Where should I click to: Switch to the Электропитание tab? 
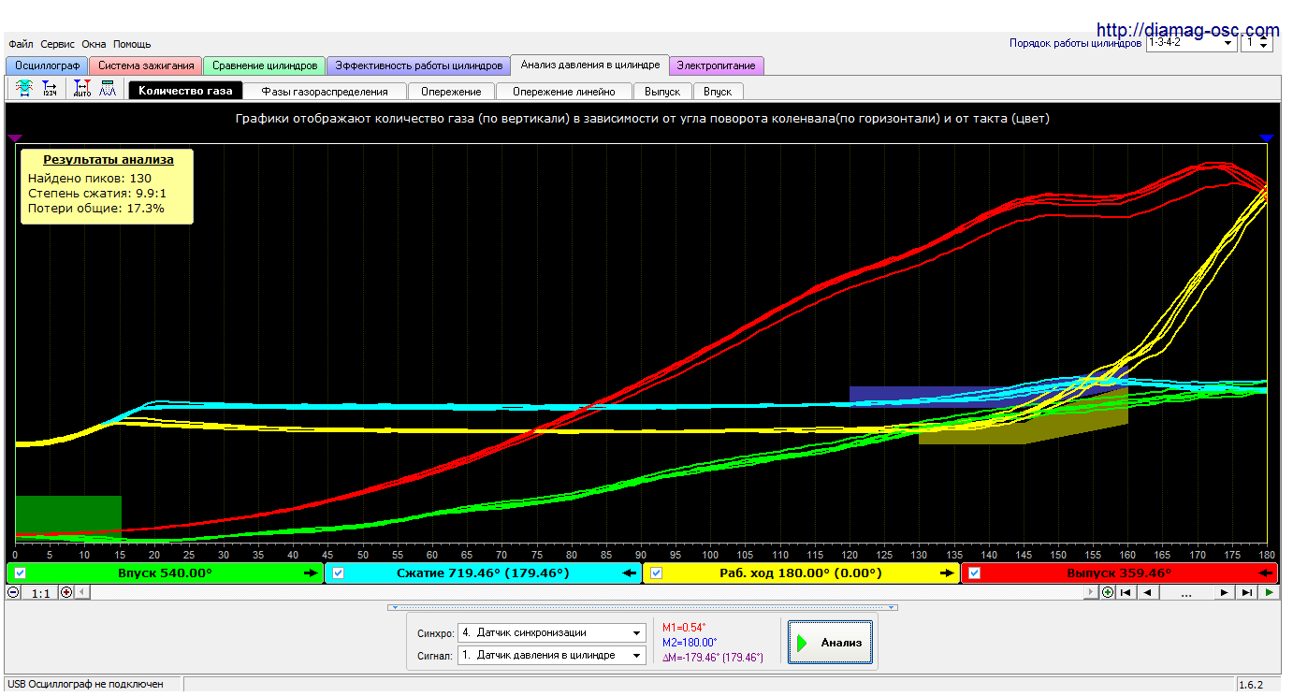click(x=718, y=65)
